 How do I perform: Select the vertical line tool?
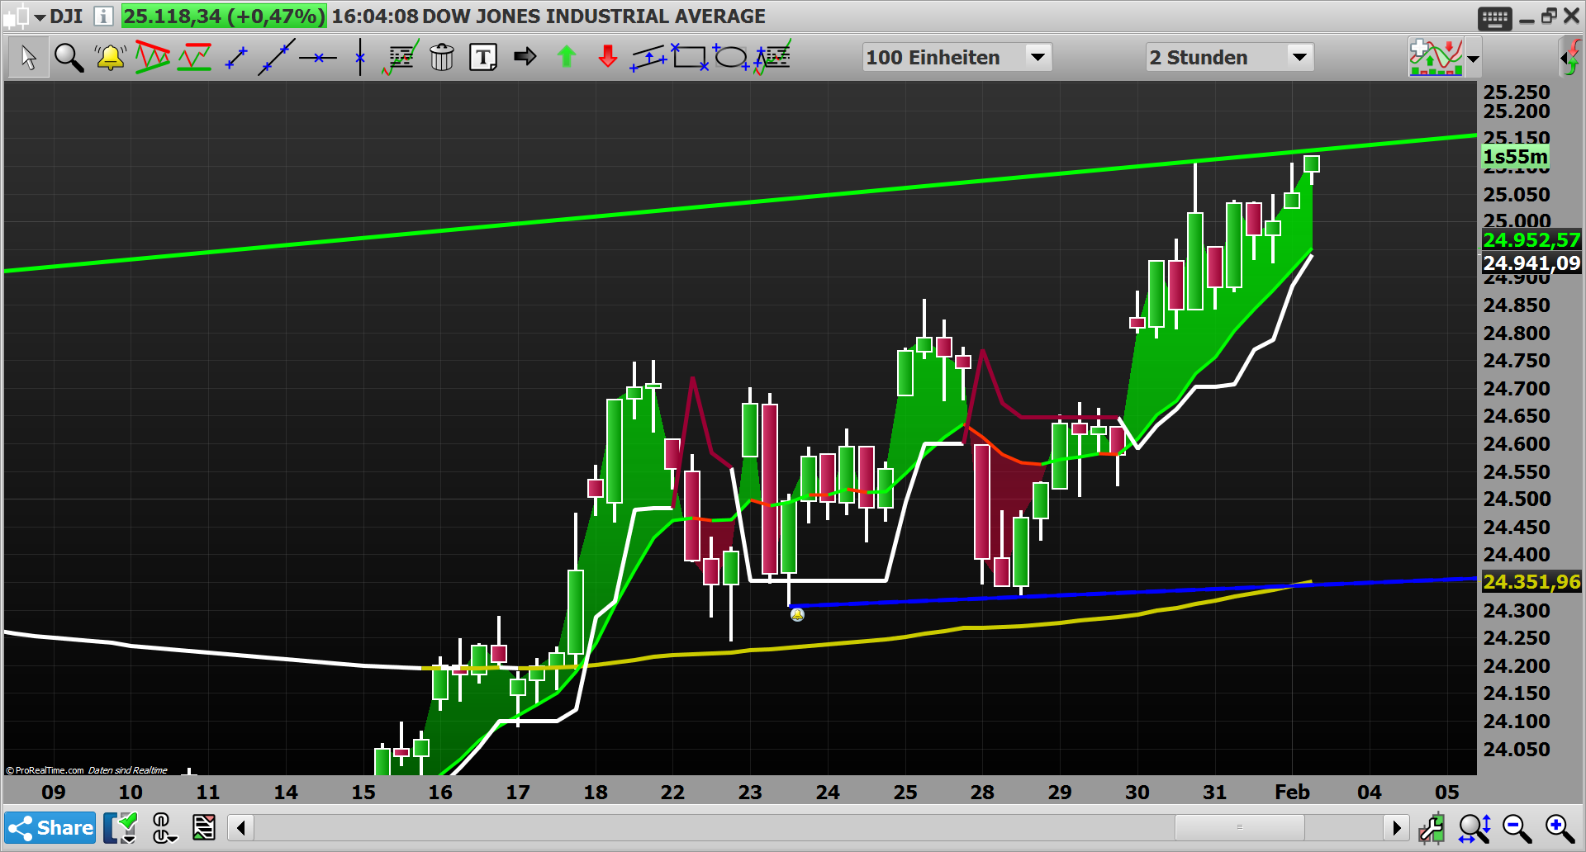(360, 57)
